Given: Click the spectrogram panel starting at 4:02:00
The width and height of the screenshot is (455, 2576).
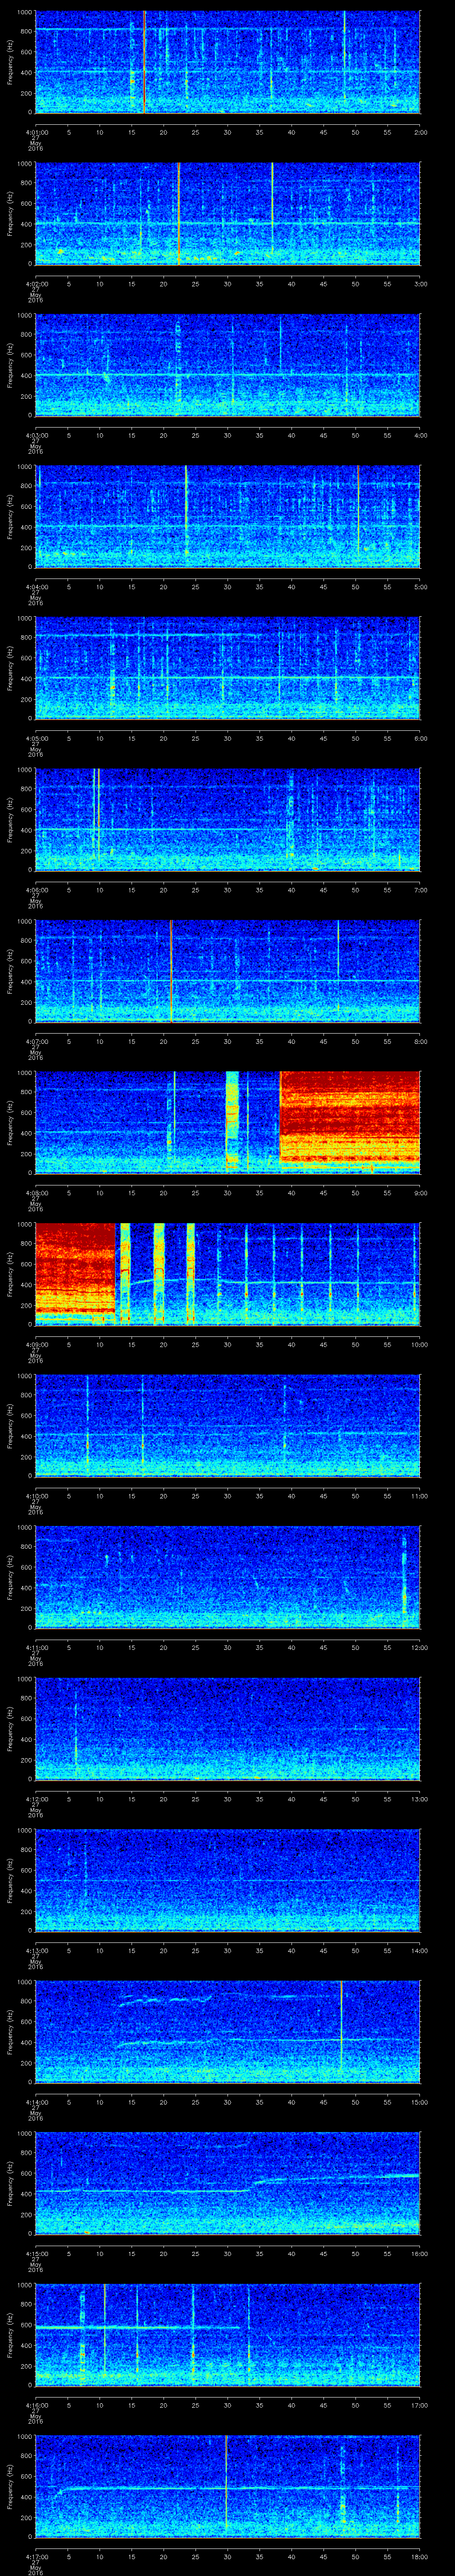Looking at the screenshot, I should [228, 214].
